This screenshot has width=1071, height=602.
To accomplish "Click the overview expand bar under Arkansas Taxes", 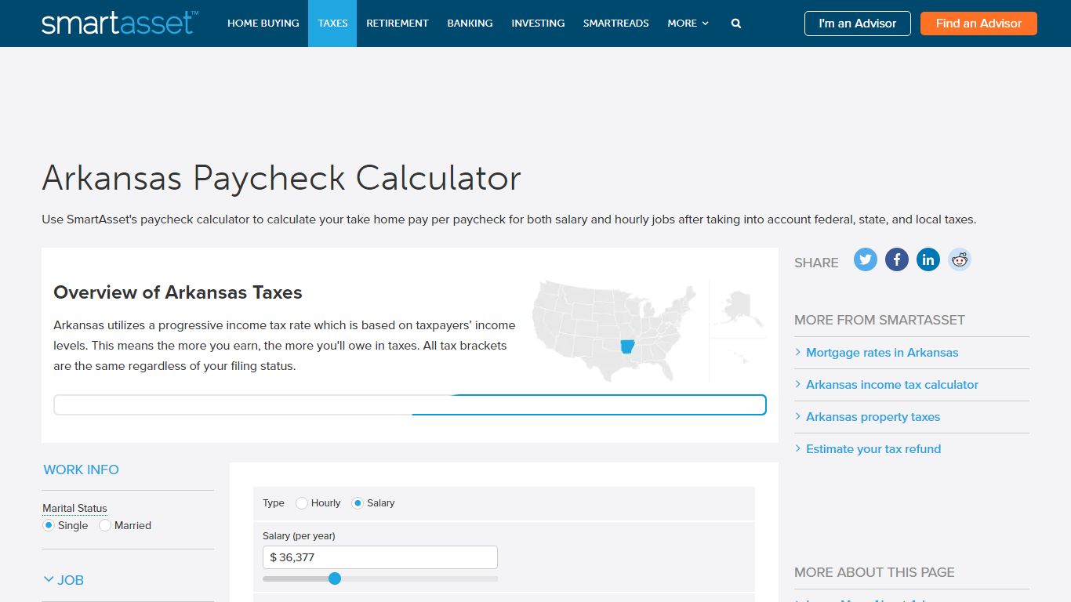I will [x=410, y=405].
